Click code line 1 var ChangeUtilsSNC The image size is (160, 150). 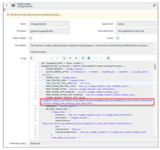tap(62, 63)
